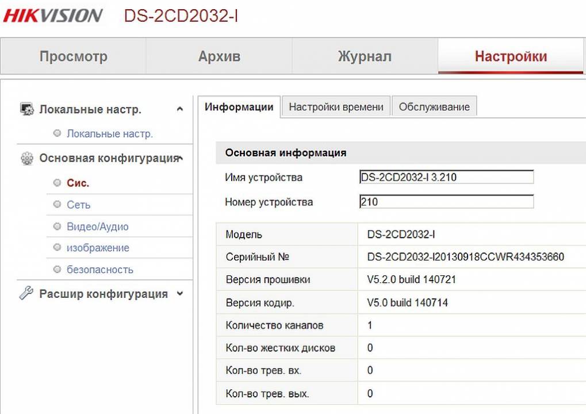Screen dimensions: 586x414
Task: Click the Основная конфигурация section header
Action: pos(109,159)
